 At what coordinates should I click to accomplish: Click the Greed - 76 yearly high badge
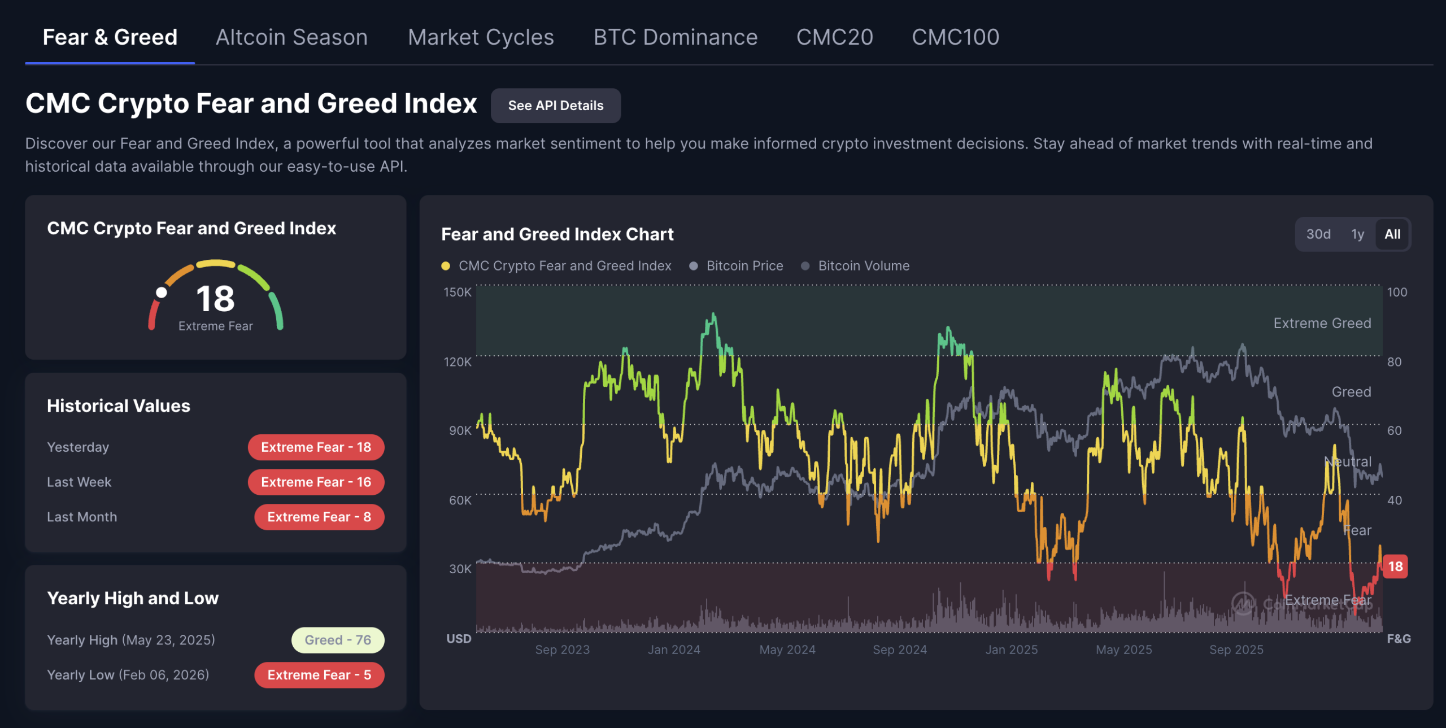pos(337,640)
